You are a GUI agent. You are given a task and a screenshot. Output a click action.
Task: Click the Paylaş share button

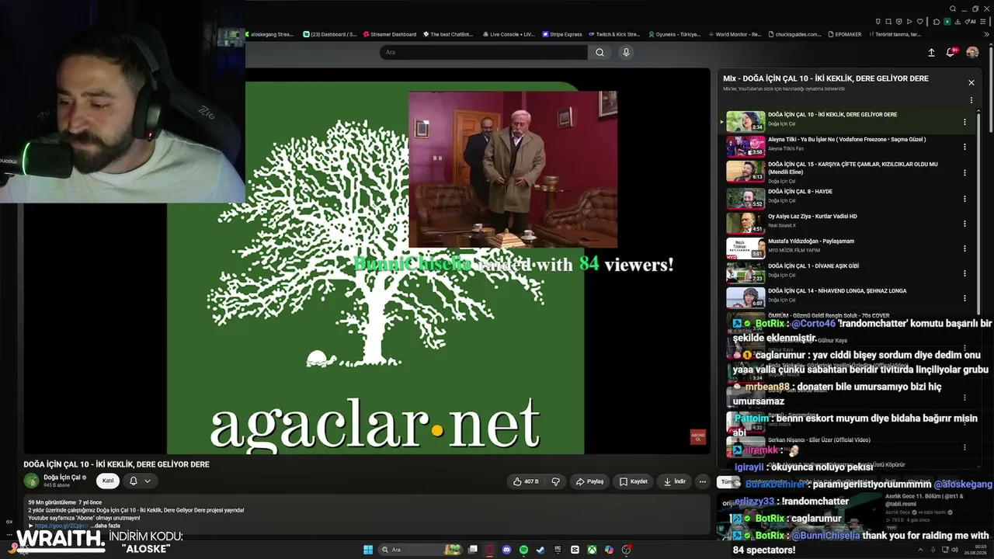(589, 481)
